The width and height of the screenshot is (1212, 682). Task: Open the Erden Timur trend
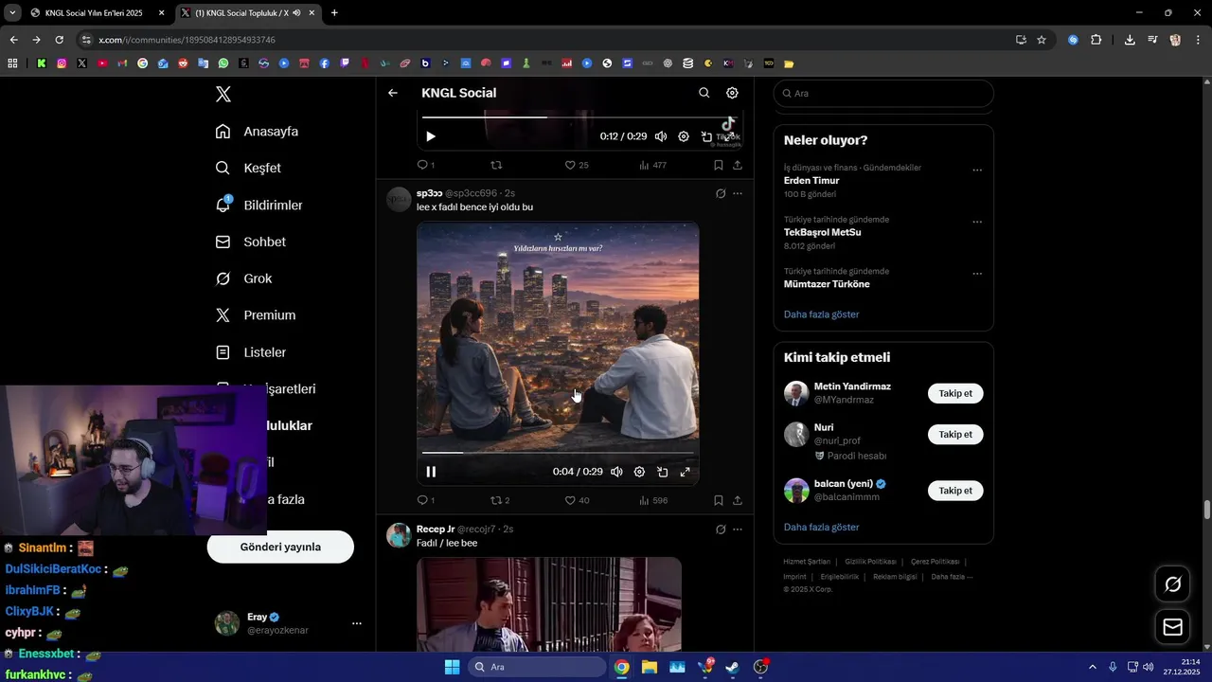coord(811,181)
